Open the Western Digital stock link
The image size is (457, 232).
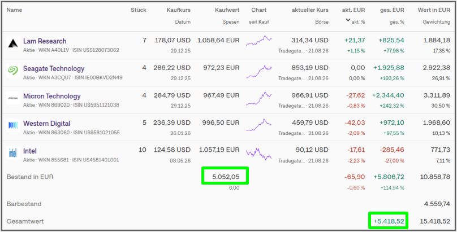pos(46,123)
